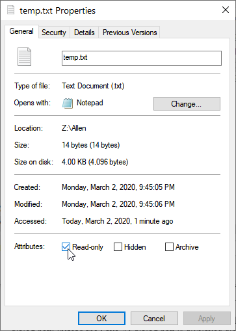The width and height of the screenshot is (236, 331).
Task: Uncheck the Read-only attribute checkbox
Action: [66, 246]
